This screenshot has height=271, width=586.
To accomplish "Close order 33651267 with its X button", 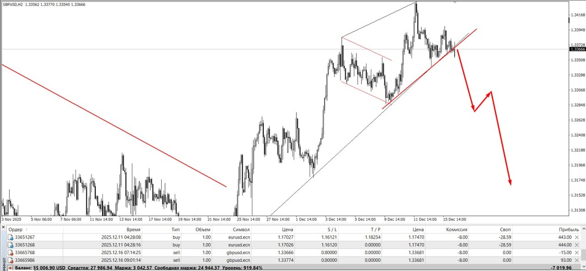I will tap(576, 237).
